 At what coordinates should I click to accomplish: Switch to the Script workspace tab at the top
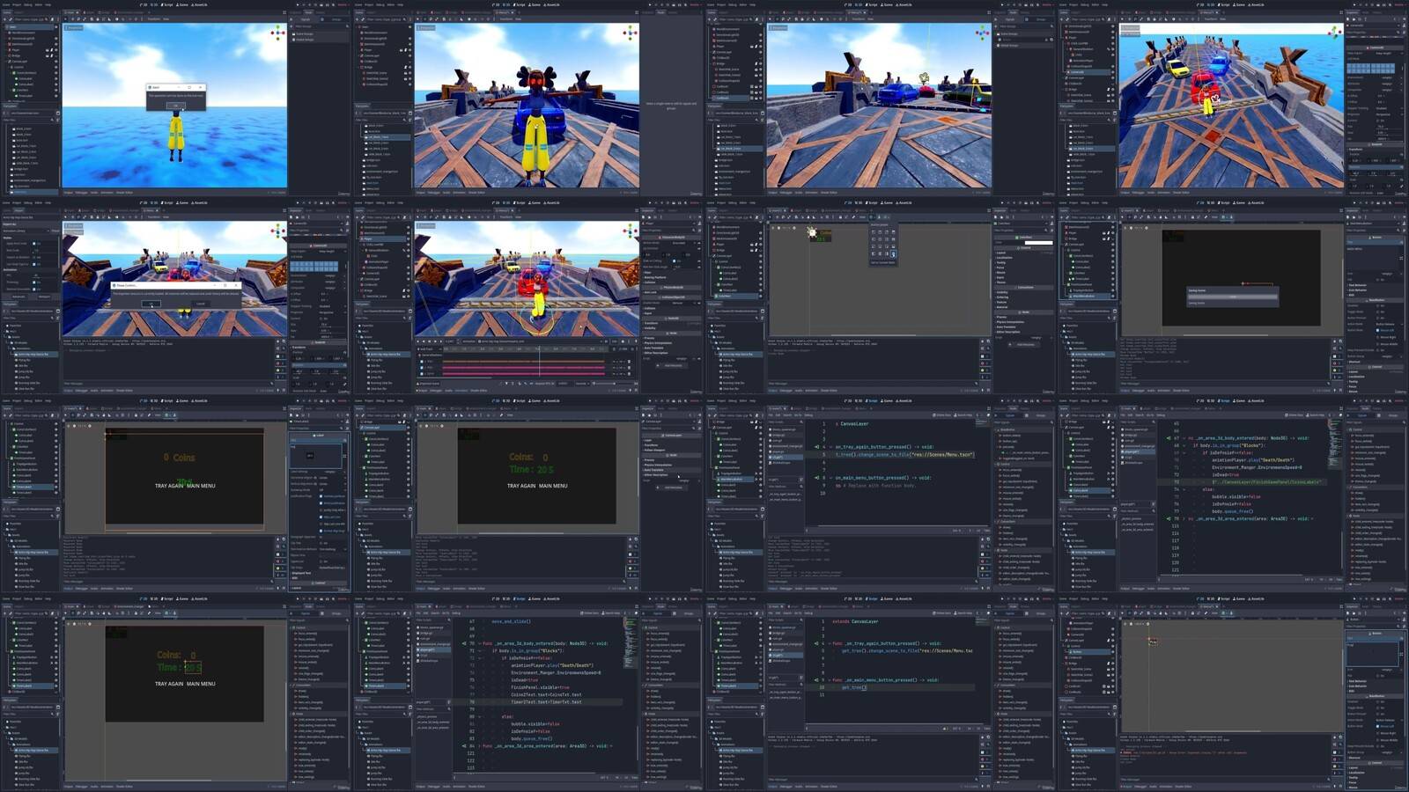pos(165,4)
